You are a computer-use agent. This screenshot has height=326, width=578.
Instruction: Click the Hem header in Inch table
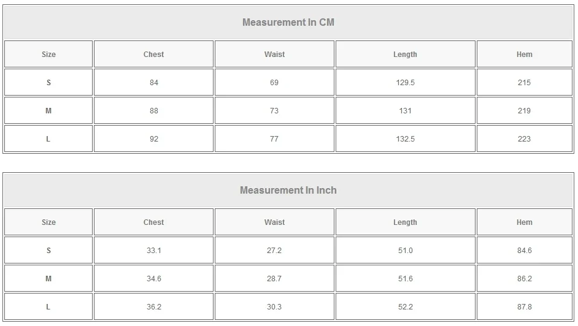tap(524, 222)
